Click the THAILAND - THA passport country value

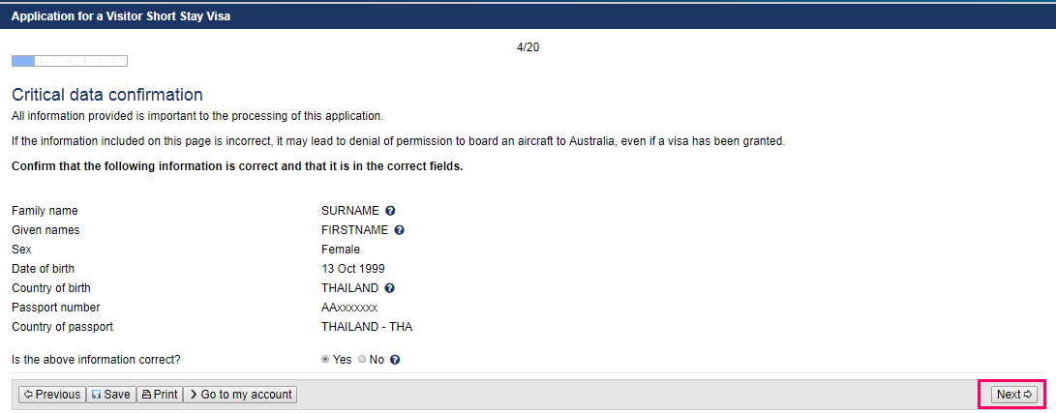pyautogui.click(x=367, y=327)
